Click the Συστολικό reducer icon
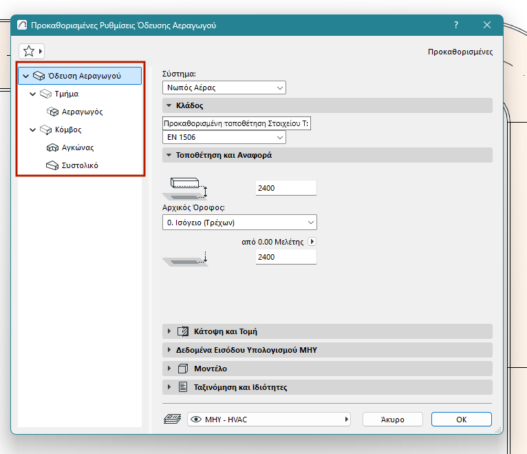 (x=52, y=165)
